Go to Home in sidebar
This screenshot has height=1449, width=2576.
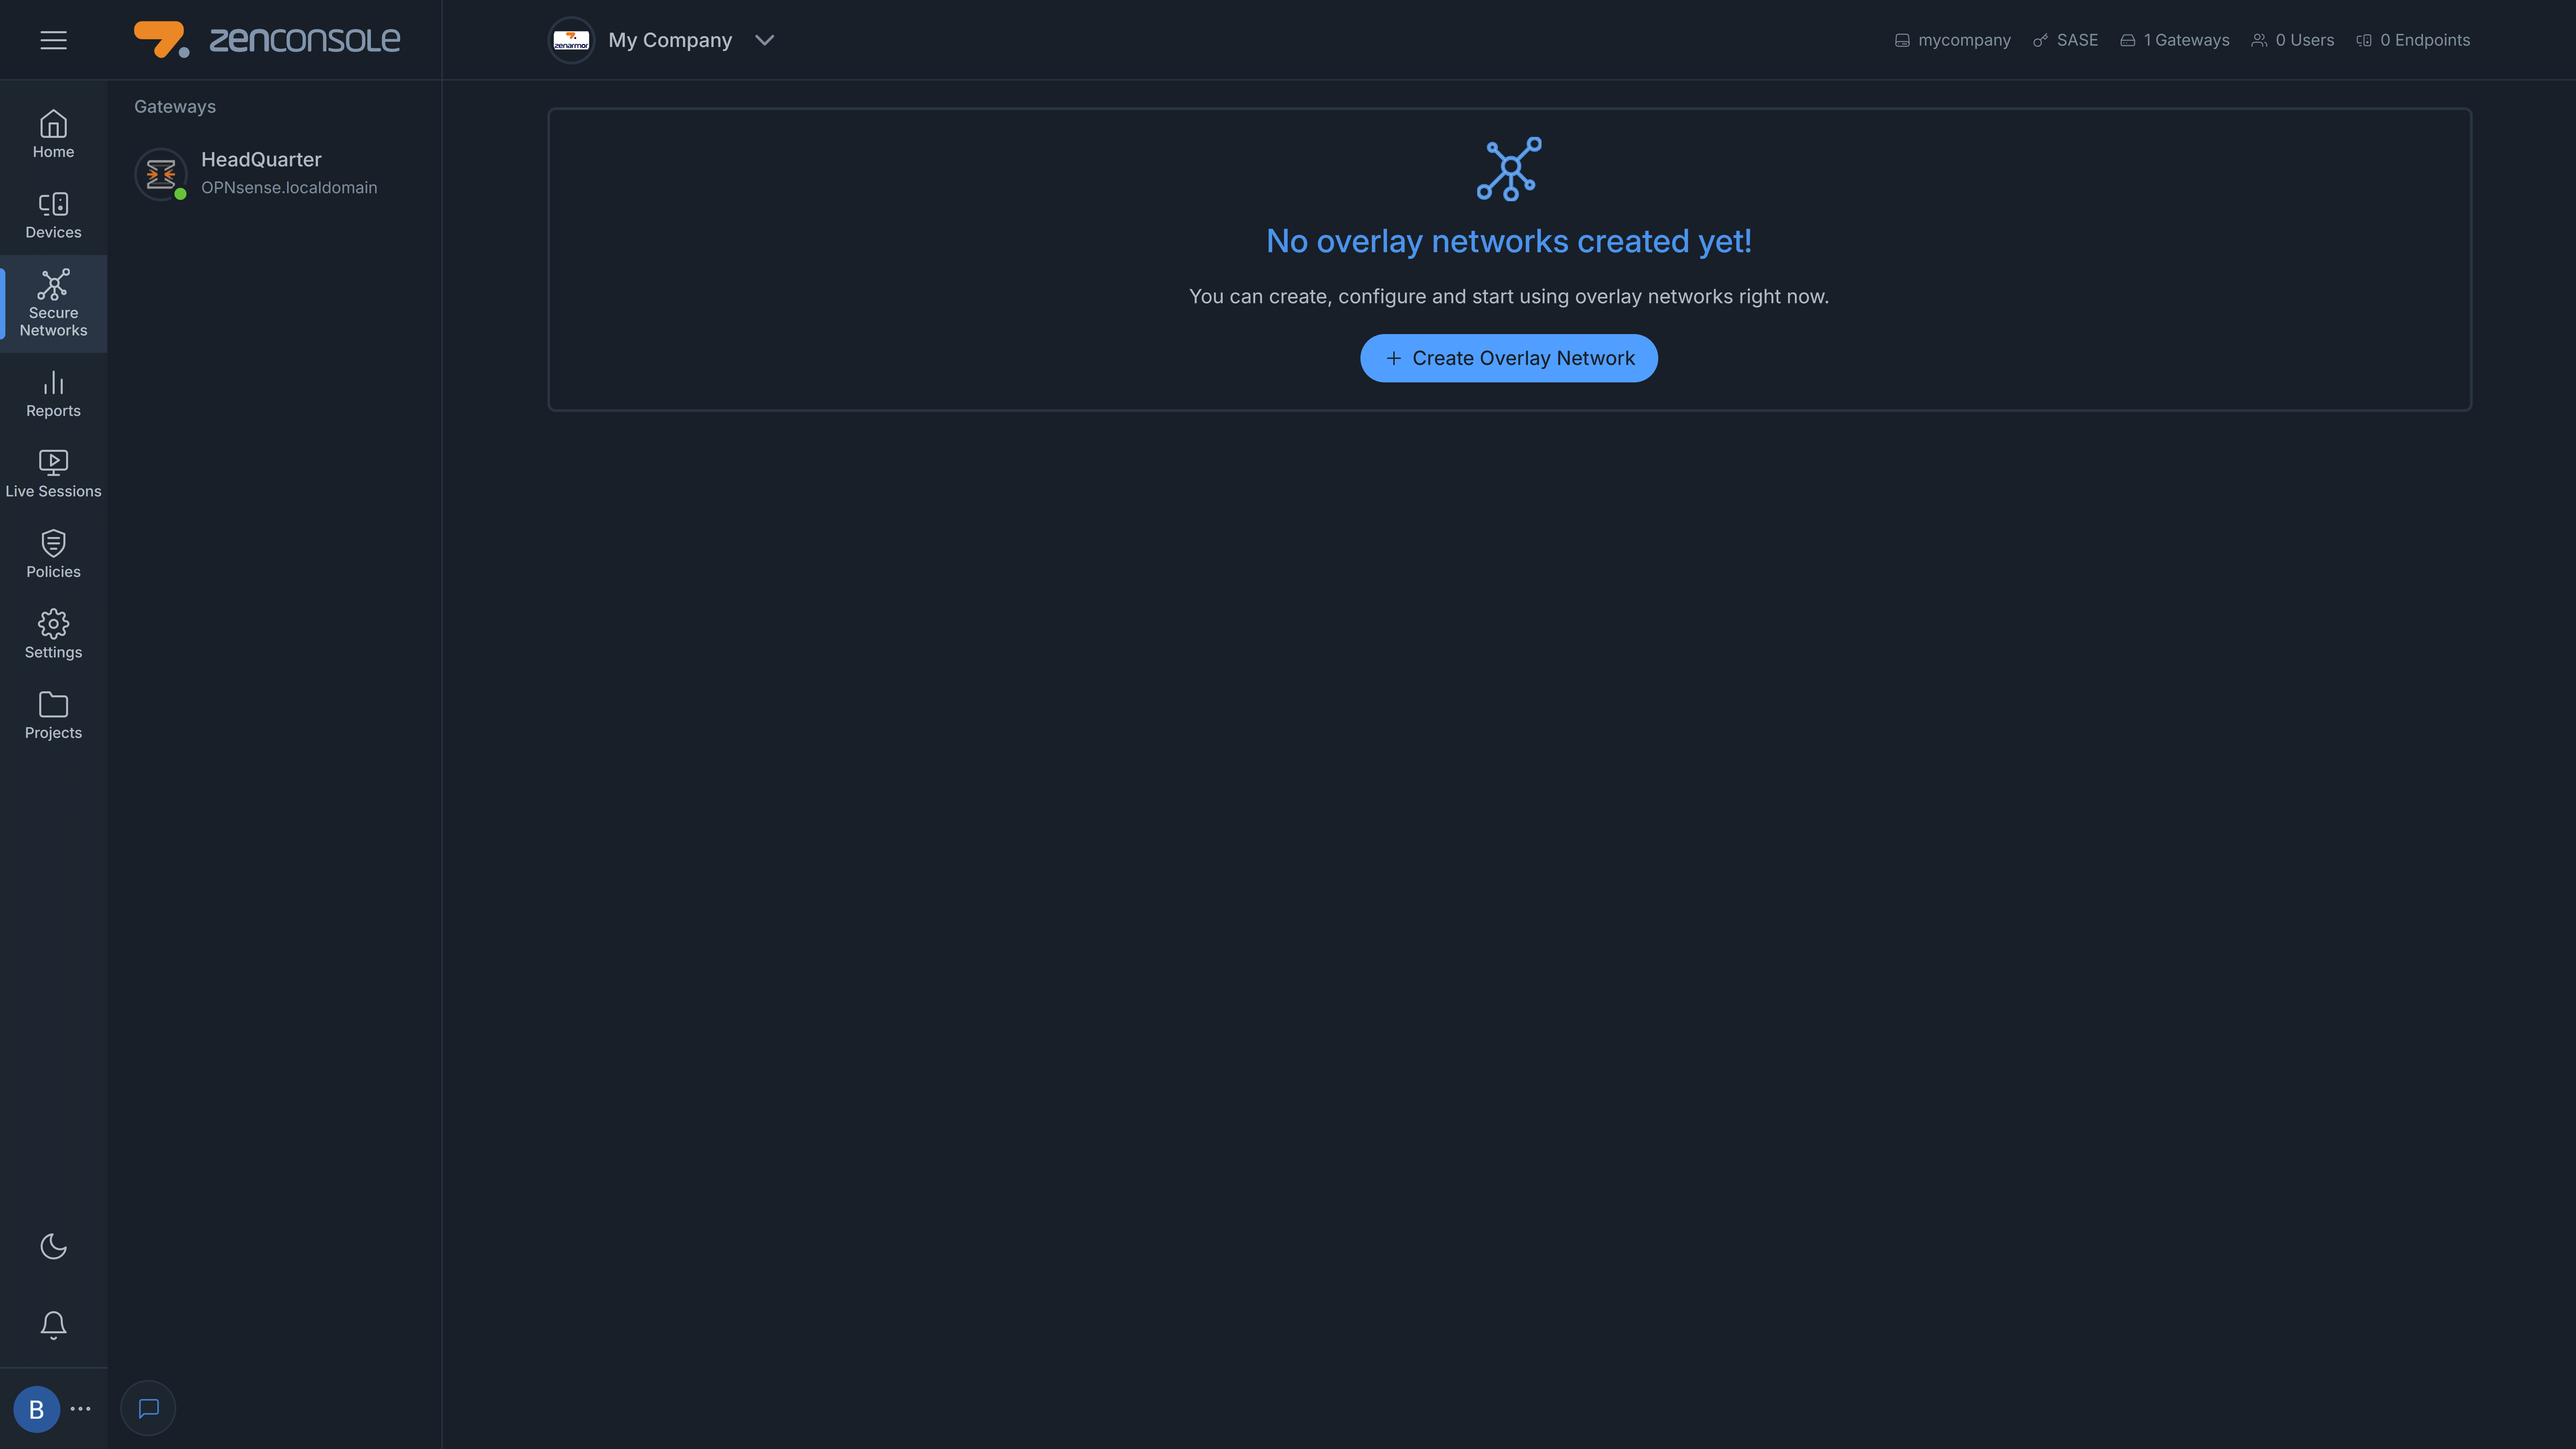(x=53, y=134)
